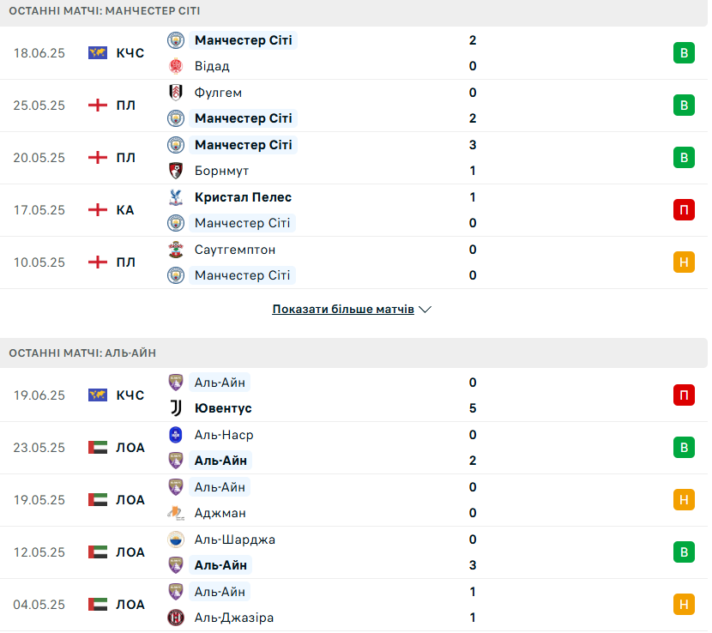The image size is (712, 633).
Task: Click the КЧС world flag icon on 18.06.25
Action: pos(98,53)
